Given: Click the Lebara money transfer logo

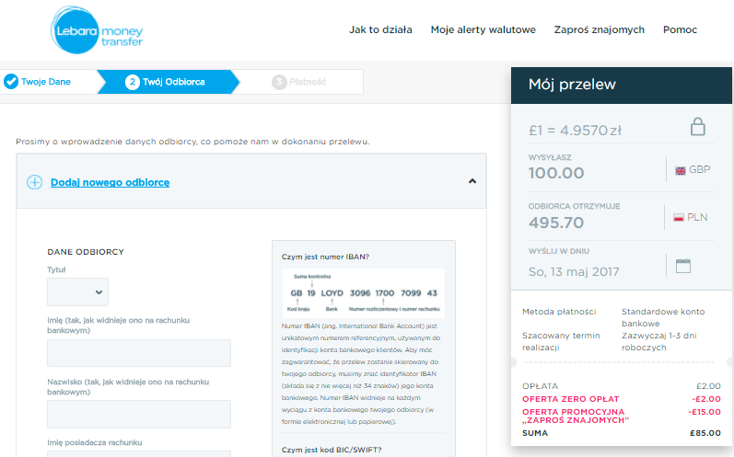Looking at the screenshot, I should (97, 30).
